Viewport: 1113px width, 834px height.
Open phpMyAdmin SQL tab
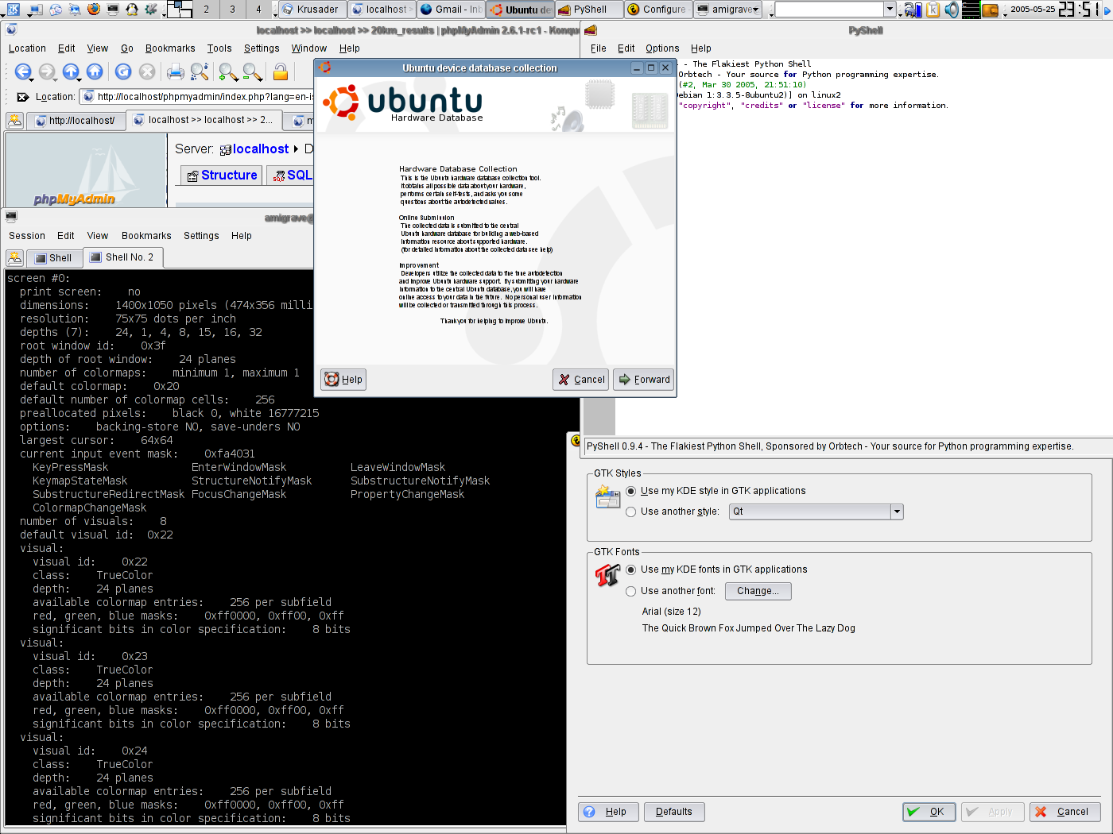click(292, 176)
